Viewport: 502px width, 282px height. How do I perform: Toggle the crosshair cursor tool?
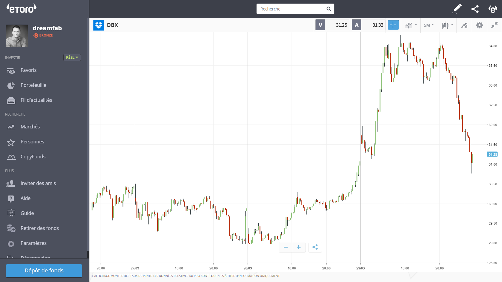tap(393, 25)
